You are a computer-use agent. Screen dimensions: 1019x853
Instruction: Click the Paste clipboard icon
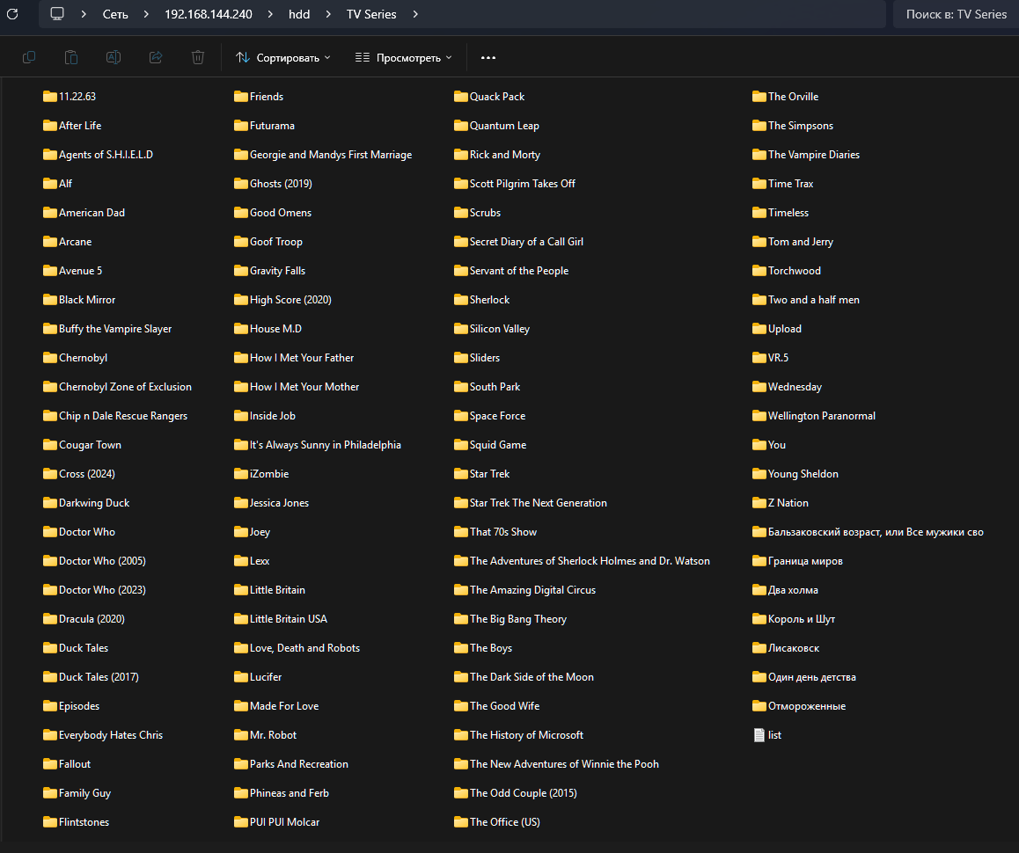[71, 57]
